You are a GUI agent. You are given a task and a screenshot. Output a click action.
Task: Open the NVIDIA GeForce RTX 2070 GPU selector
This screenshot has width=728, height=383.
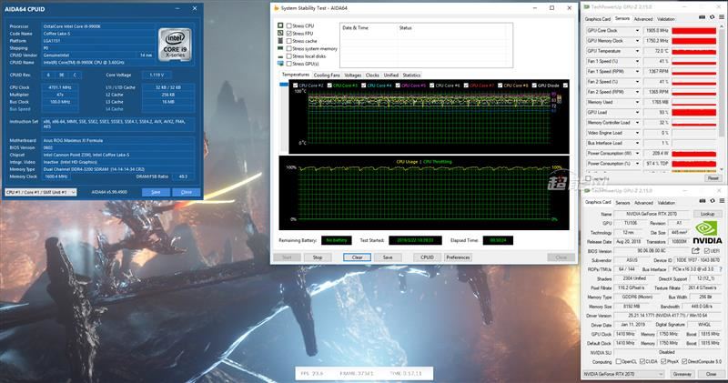tap(623, 374)
